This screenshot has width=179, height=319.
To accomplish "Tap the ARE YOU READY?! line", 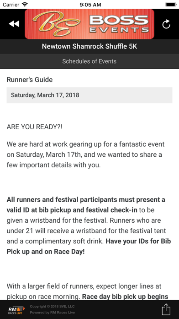I will coord(34,127).
